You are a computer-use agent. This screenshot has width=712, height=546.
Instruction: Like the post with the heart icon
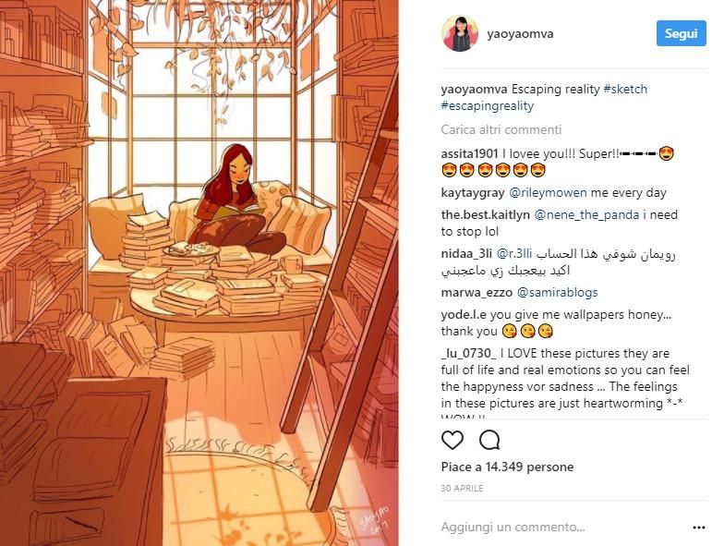[x=453, y=440]
